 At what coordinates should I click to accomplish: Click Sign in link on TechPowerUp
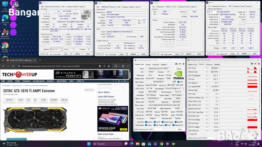tap(100, 92)
